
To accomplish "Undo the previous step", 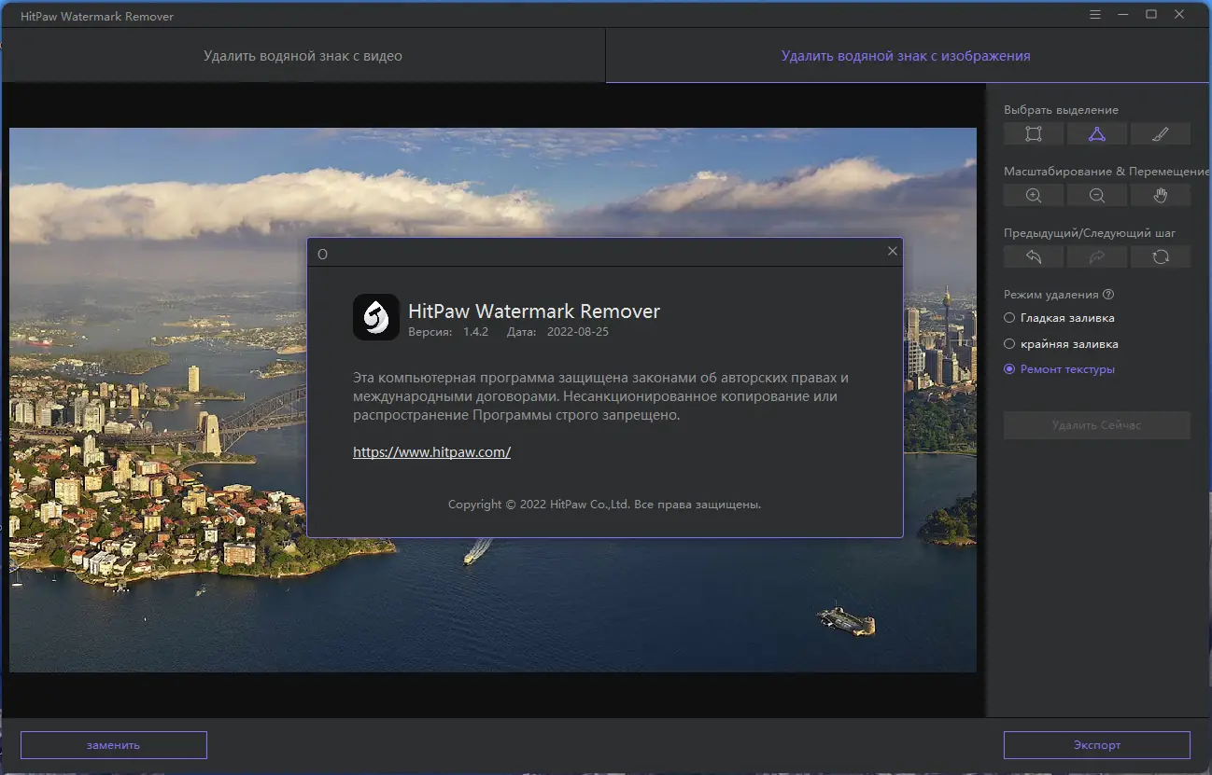I will coord(1034,256).
